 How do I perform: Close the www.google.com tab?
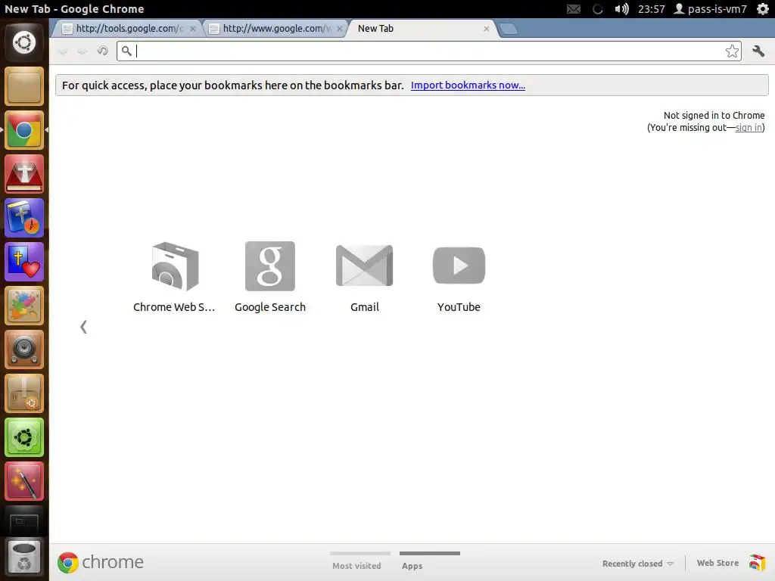click(x=340, y=29)
